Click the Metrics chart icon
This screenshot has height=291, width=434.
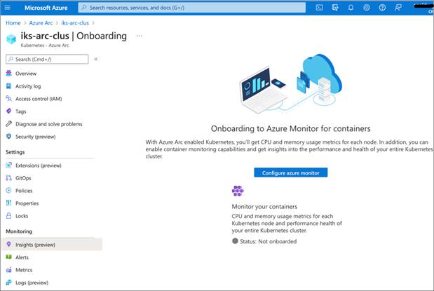coord(9,270)
